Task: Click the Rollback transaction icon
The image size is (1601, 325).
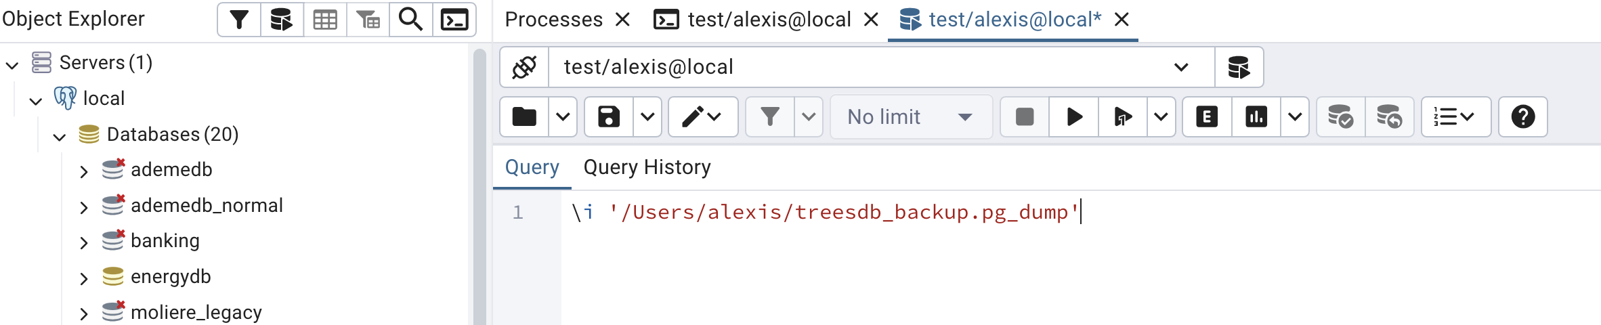Action: (1389, 117)
